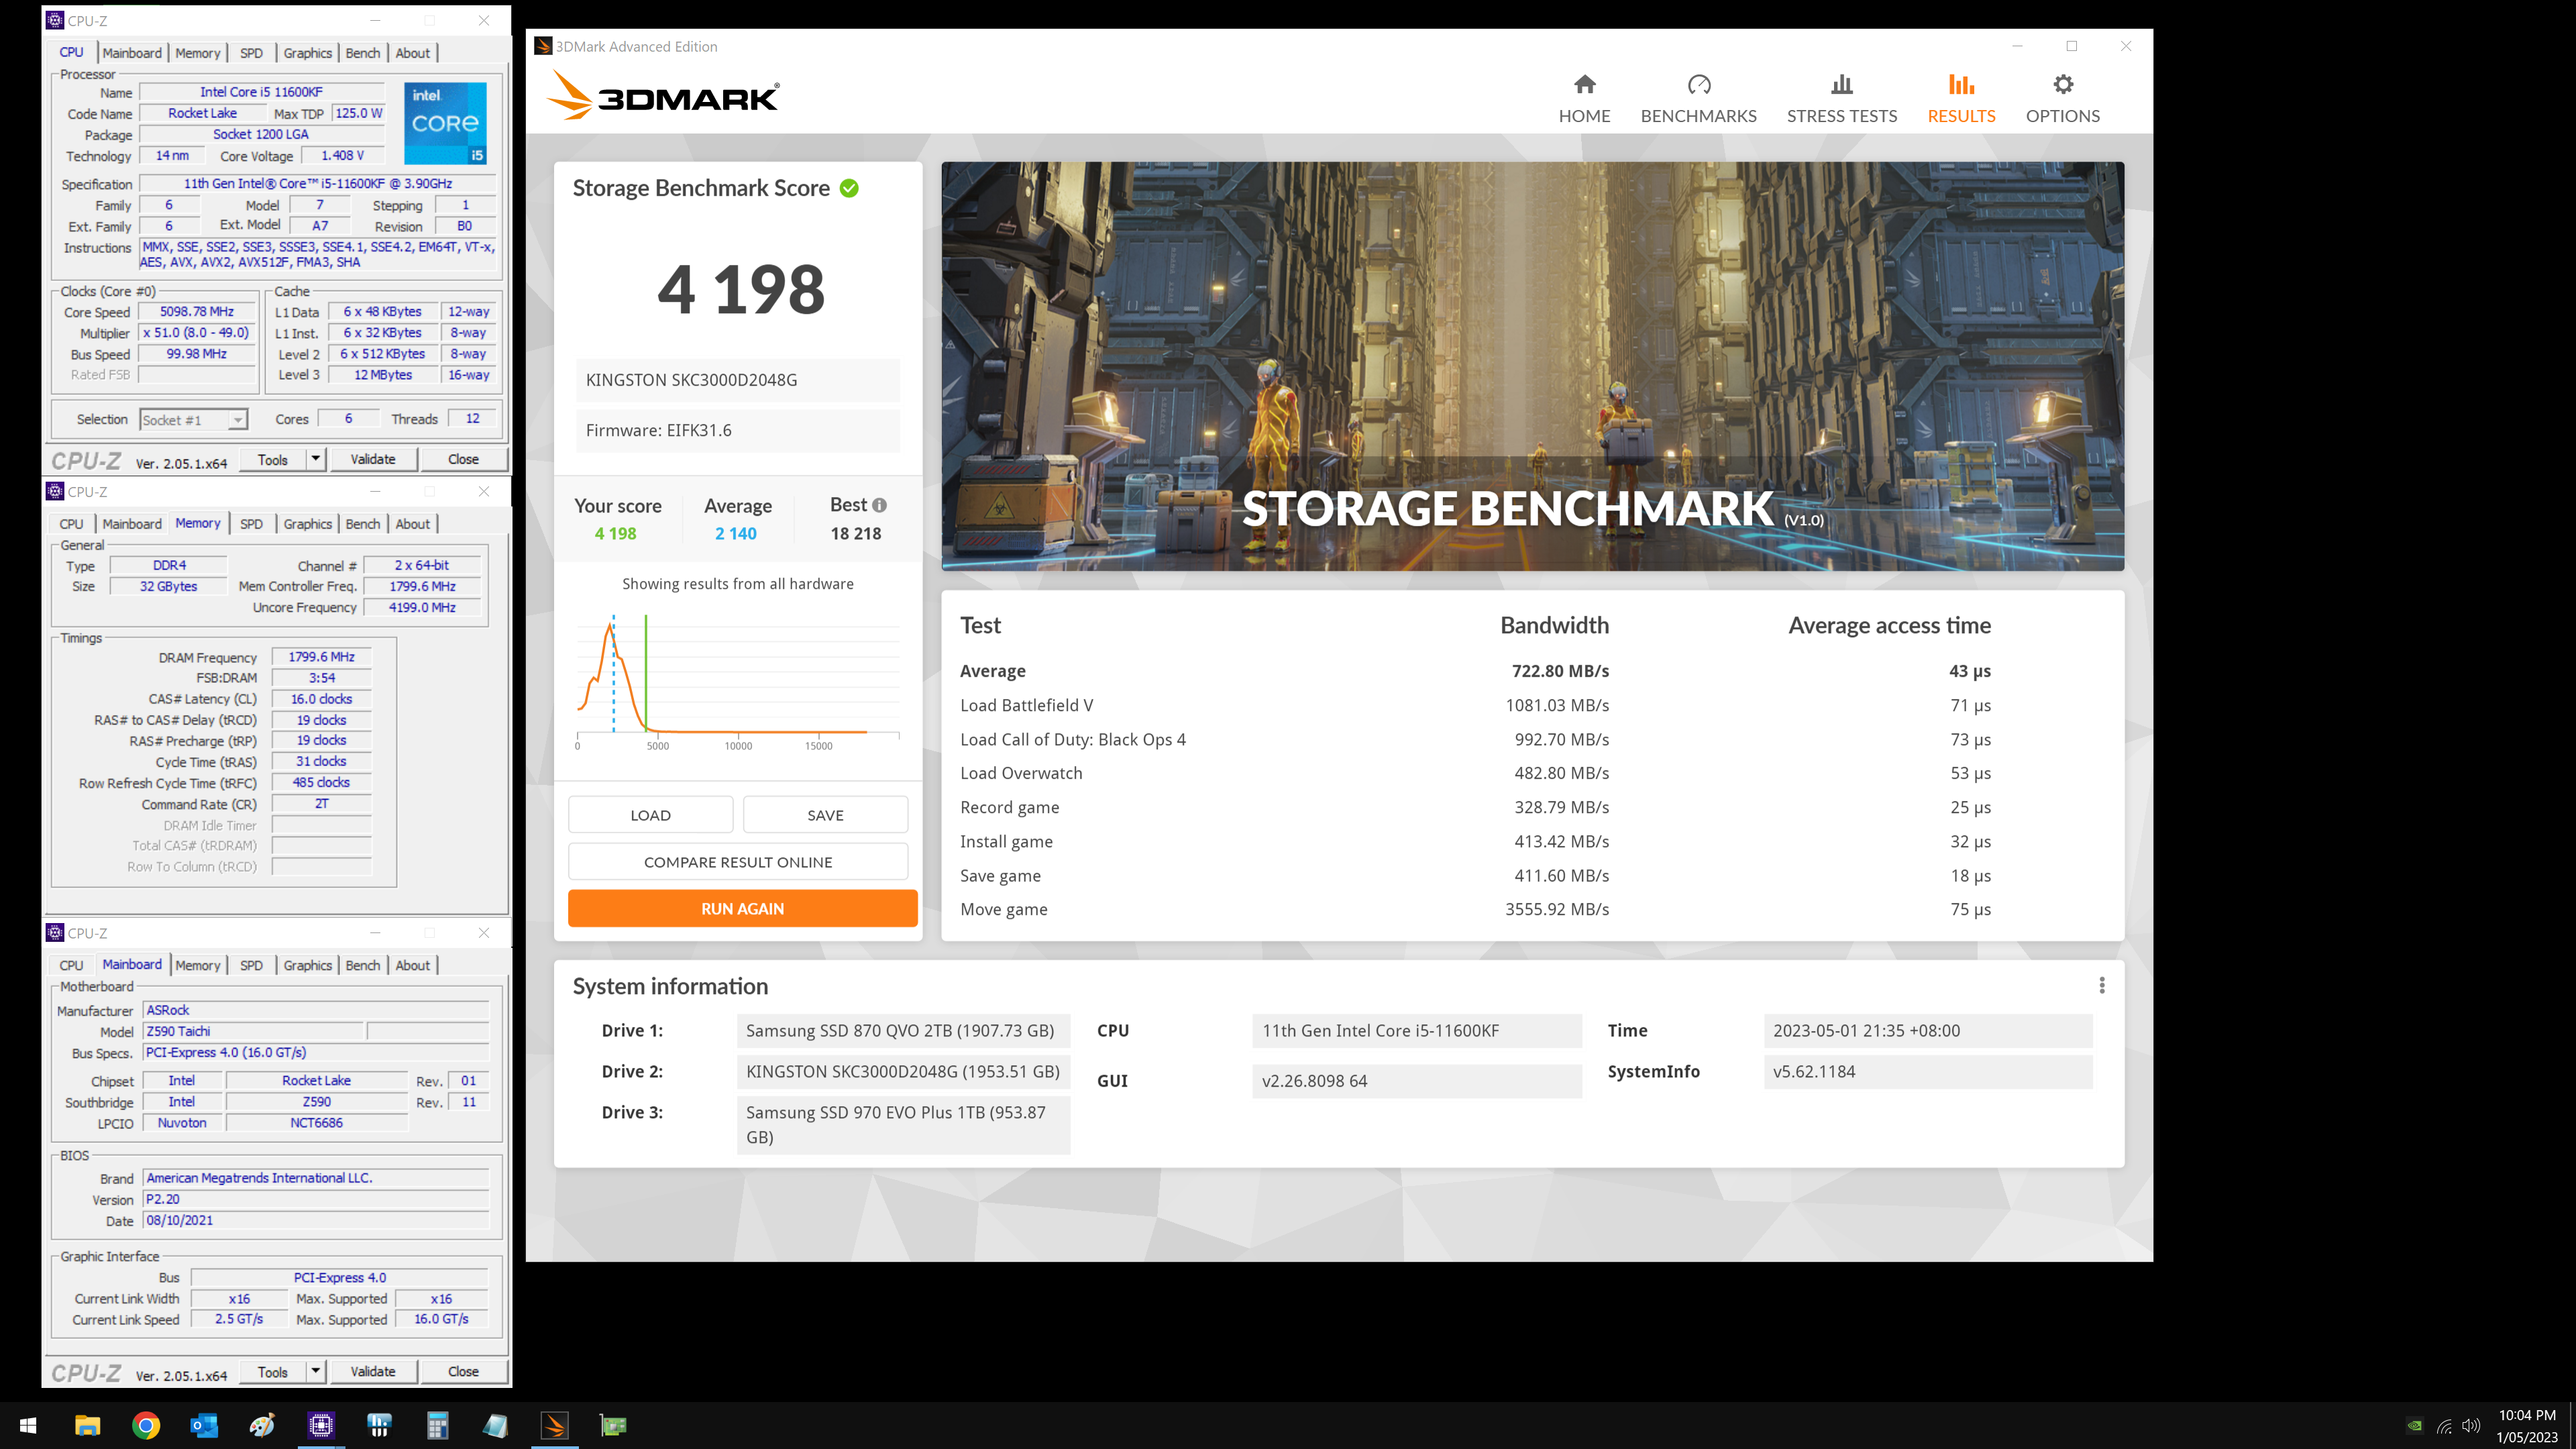
Task: Launch Google Chrome from the taskbar
Action: click(146, 1425)
